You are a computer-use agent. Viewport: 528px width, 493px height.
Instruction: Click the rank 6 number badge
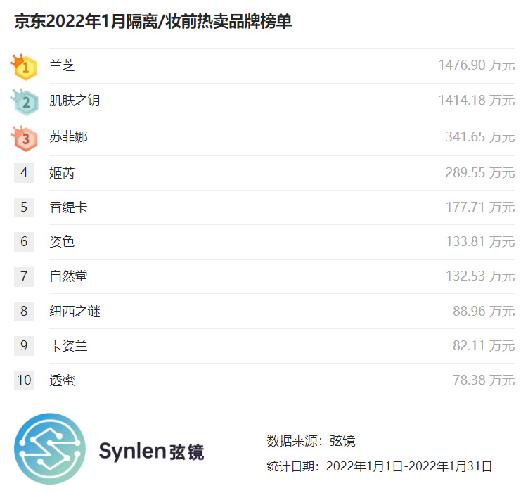tap(24, 242)
